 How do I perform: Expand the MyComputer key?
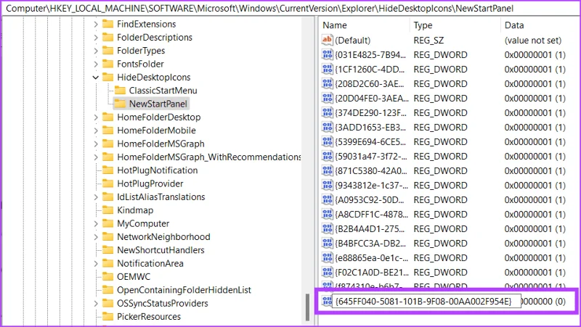[x=96, y=223]
